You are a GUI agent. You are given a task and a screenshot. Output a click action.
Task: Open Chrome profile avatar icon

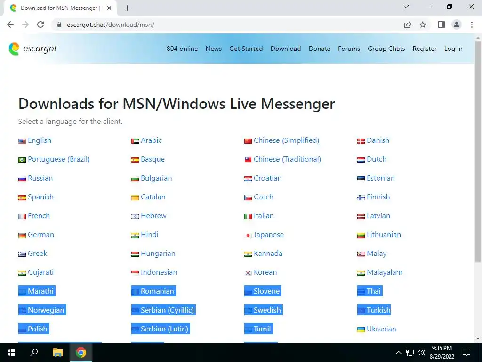coord(457,25)
